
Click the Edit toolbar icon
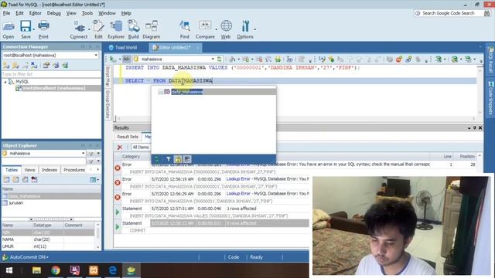[98, 29]
